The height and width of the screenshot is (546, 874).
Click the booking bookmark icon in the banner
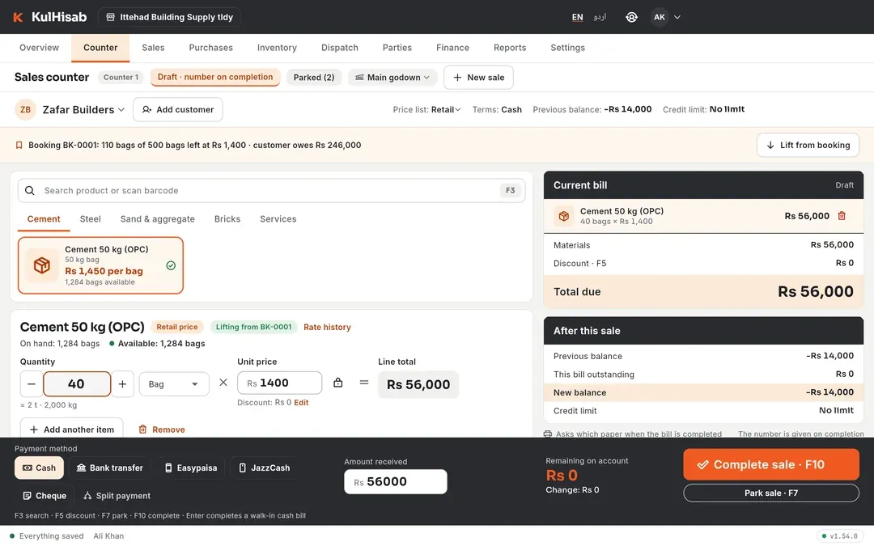19,146
